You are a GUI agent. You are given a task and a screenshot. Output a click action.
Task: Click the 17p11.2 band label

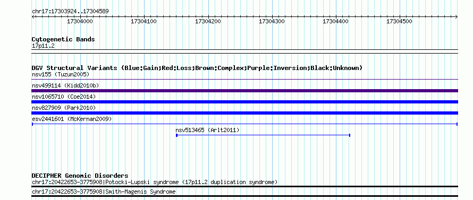pos(43,46)
